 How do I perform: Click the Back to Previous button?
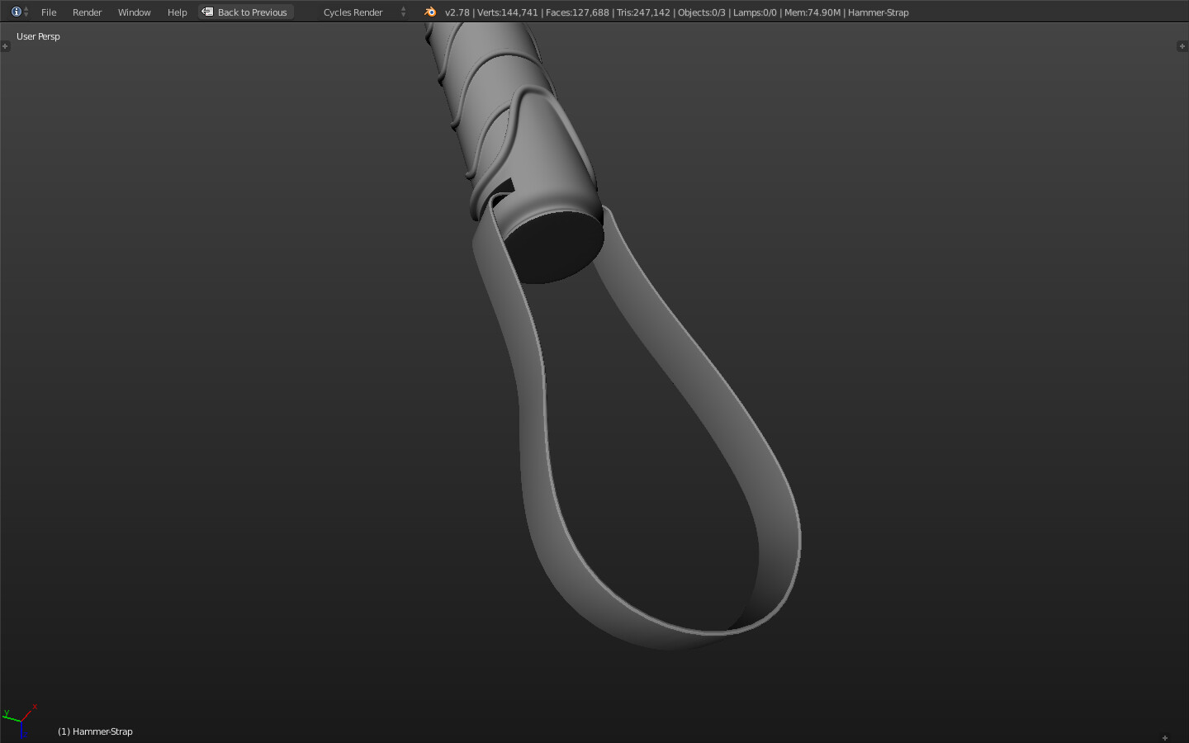pos(245,12)
